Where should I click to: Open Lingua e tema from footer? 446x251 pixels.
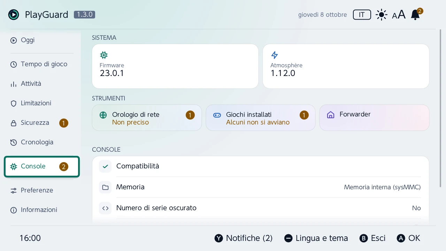click(316, 238)
